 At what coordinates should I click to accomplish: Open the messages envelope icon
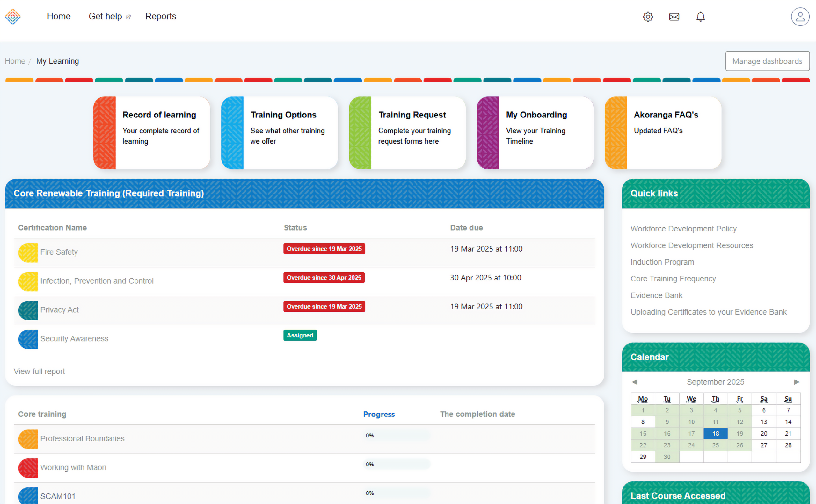click(x=674, y=17)
